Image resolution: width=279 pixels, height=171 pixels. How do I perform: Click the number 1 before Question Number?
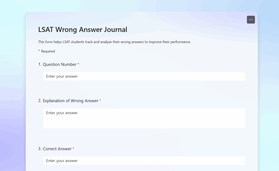pyautogui.click(x=40, y=64)
